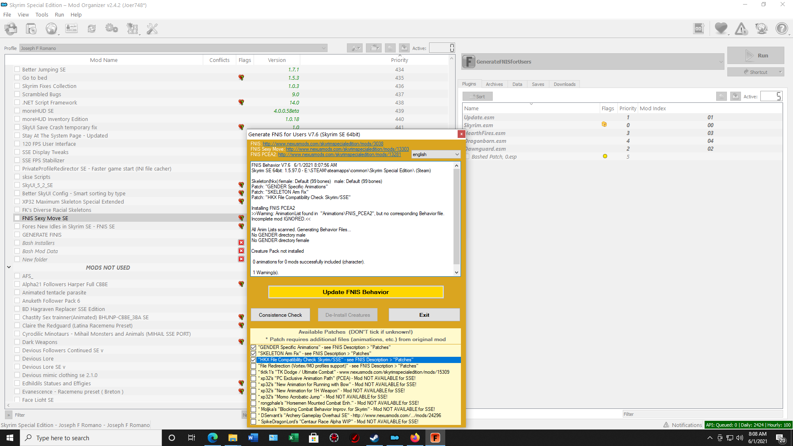Image resolution: width=793 pixels, height=446 pixels.
Task: Open the executables gears icon
Action: (112, 28)
